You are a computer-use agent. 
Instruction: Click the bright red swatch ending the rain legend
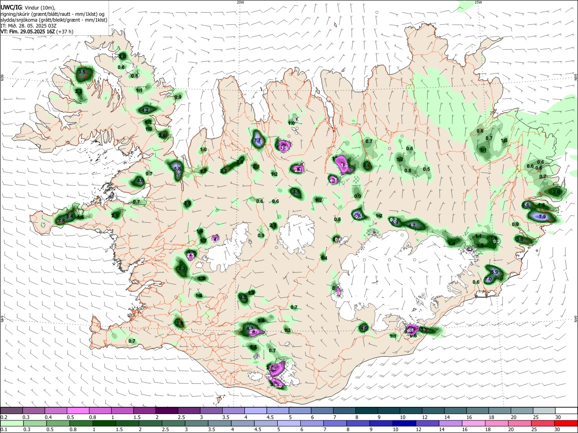click(x=565, y=423)
